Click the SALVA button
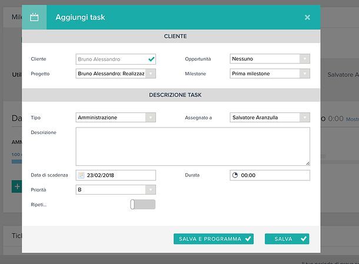 click(x=287, y=239)
